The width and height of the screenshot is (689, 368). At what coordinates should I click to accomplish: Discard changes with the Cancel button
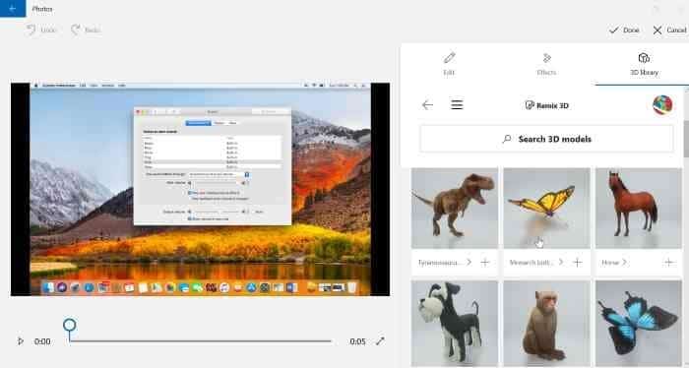[x=669, y=30]
